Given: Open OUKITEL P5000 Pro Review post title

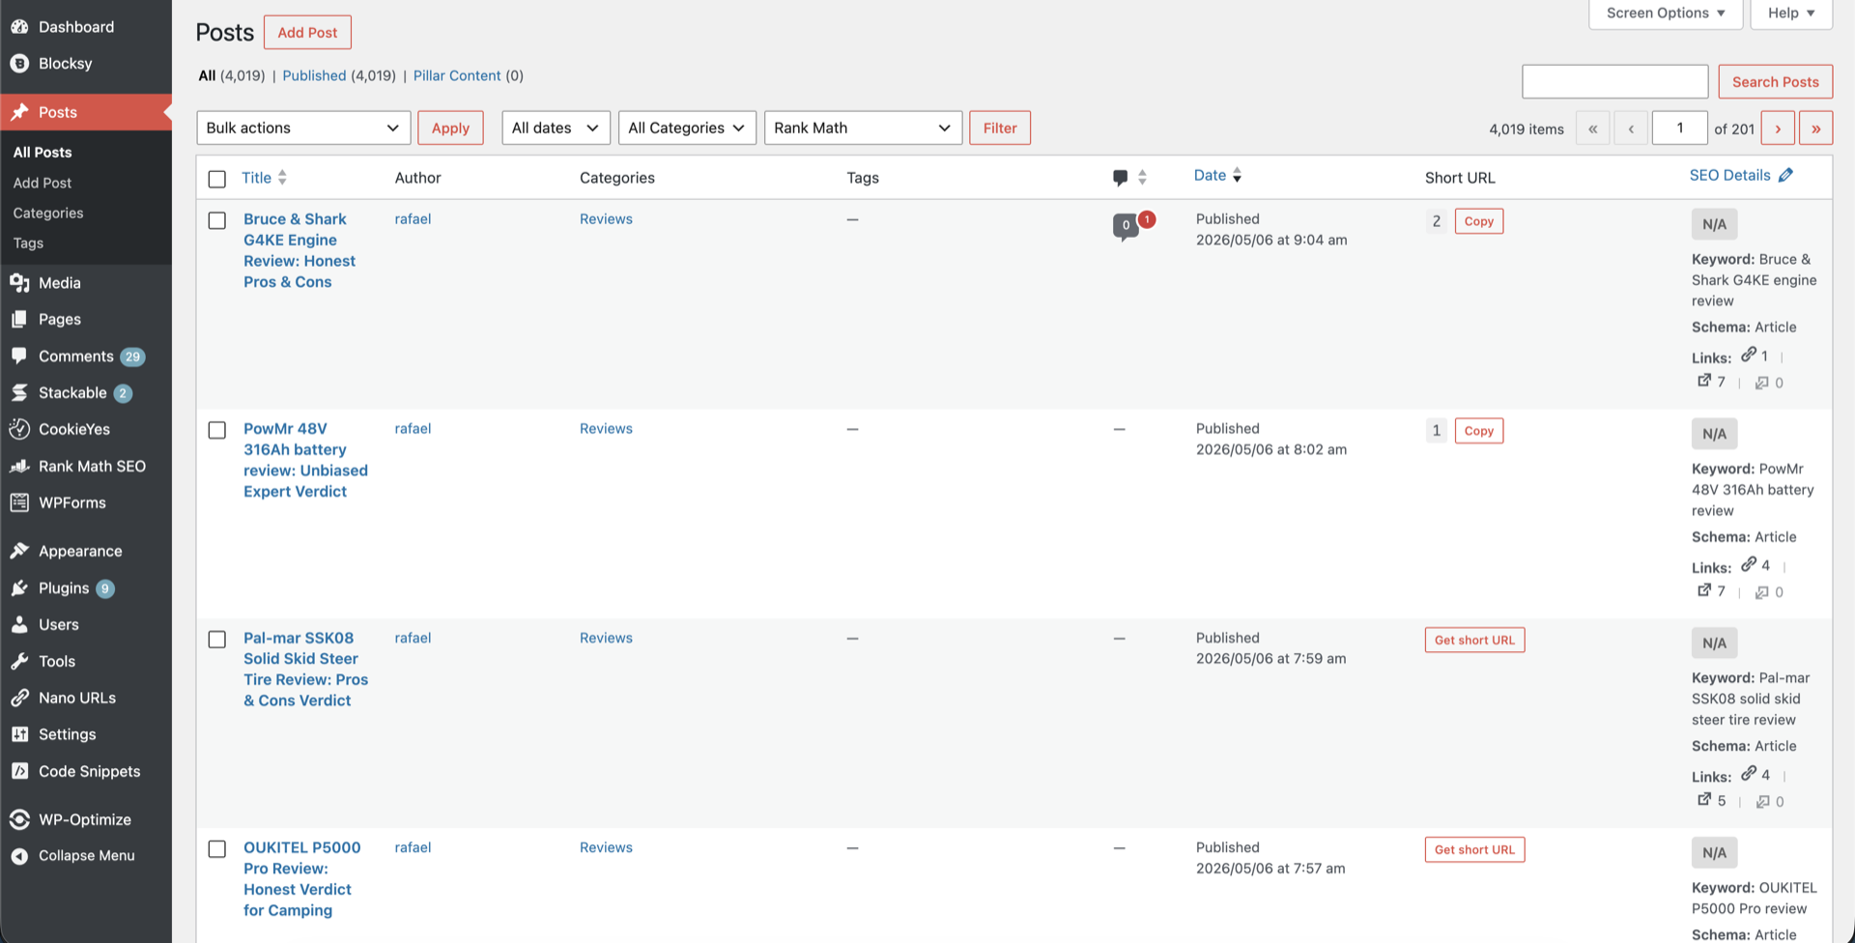Looking at the screenshot, I should point(301,878).
